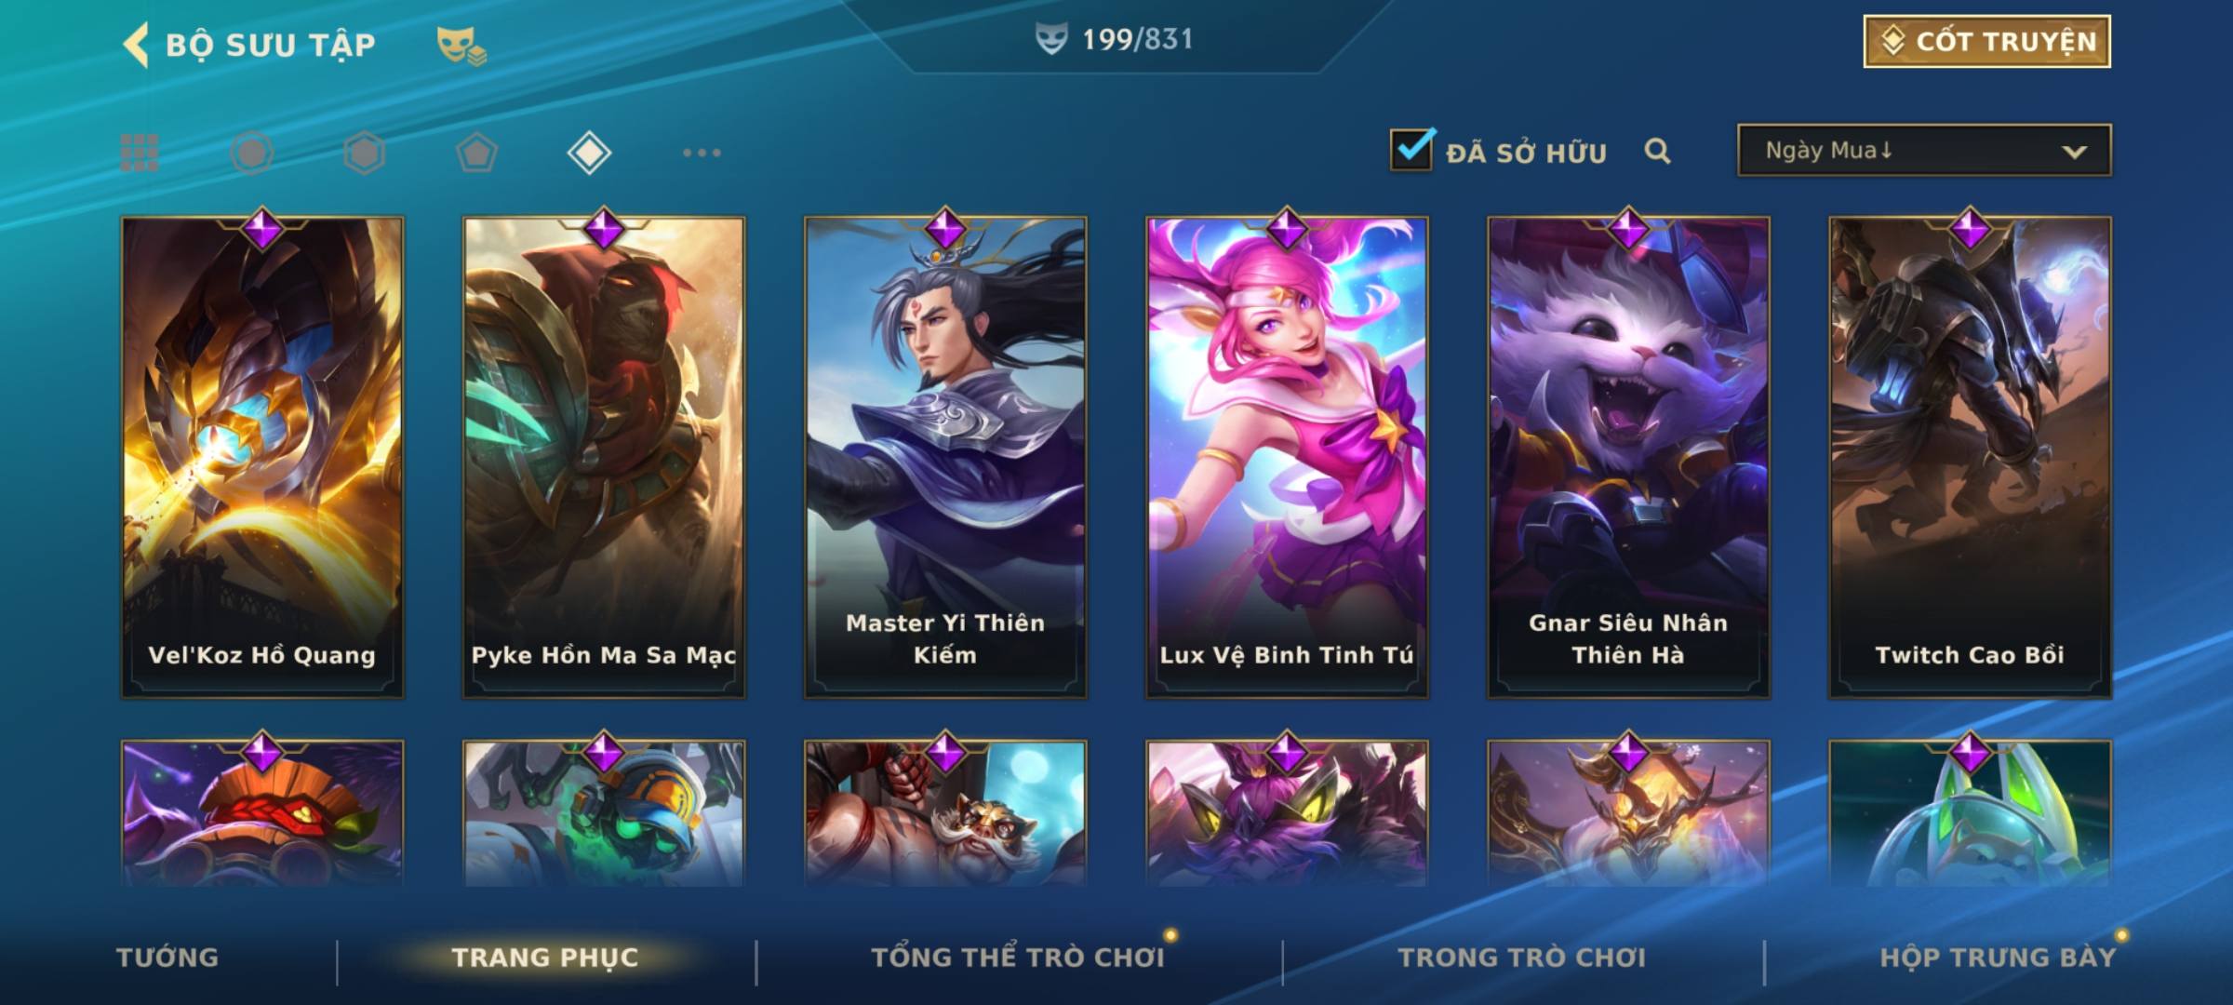Open the Hộp Trưng Bày tab
Image resolution: width=2233 pixels, height=1005 pixels.
pyautogui.click(x=1998, y=958)
